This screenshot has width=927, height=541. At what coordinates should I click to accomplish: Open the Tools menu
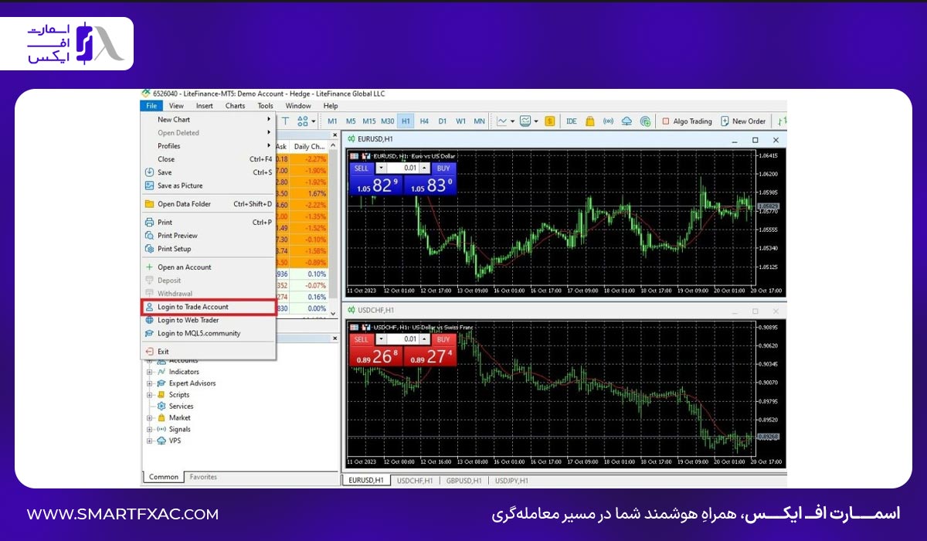(266, 106)
